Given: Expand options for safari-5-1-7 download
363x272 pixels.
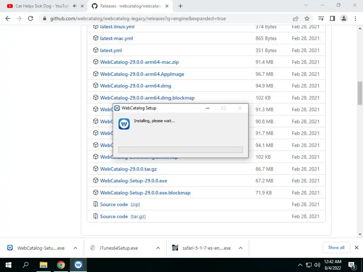Looking at the screenshot, I should (x=241, y=248).
